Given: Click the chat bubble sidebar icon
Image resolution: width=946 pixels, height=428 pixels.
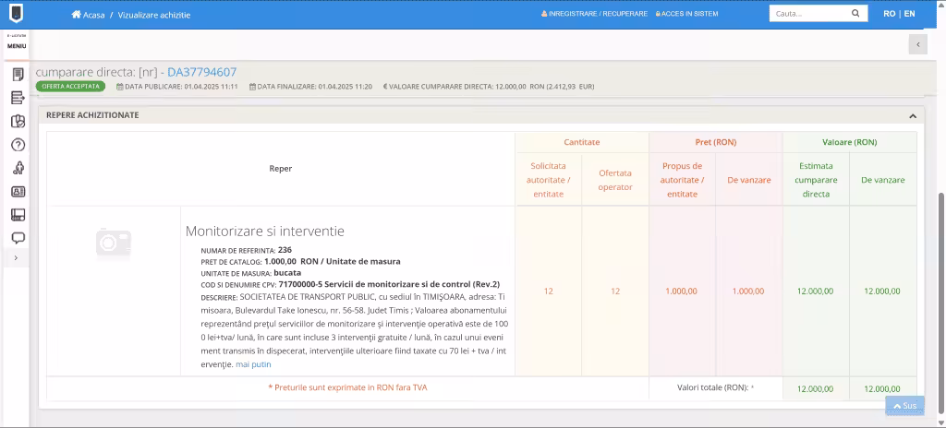Looking at the screenshot, I should point(18,237).
